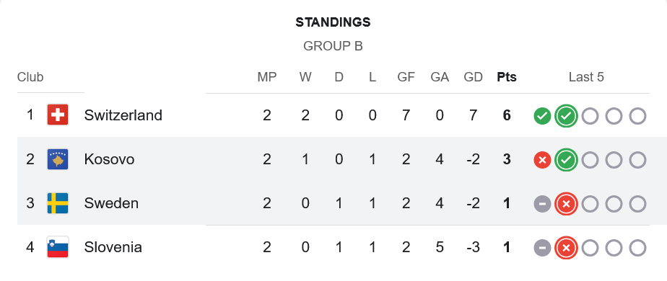The width and height of the screenshot is (667, 281).
Task: Click Sweden's highlighted red loss icon
Action: (566, 204)
